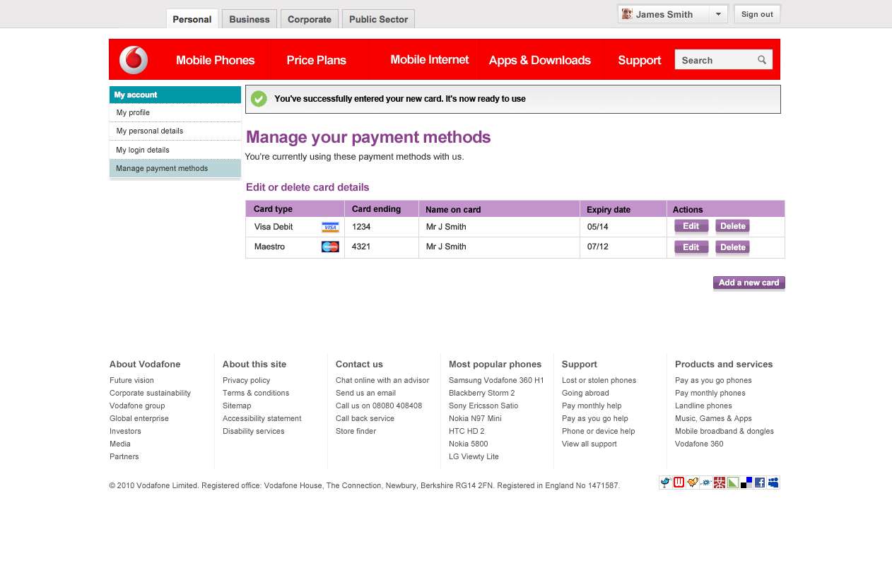Open My personal details in sidebar
The height and width of the screenshot is (568, 892).
(x=150, y=131)
